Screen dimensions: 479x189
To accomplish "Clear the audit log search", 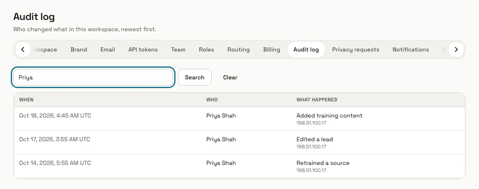I will 230,77.
